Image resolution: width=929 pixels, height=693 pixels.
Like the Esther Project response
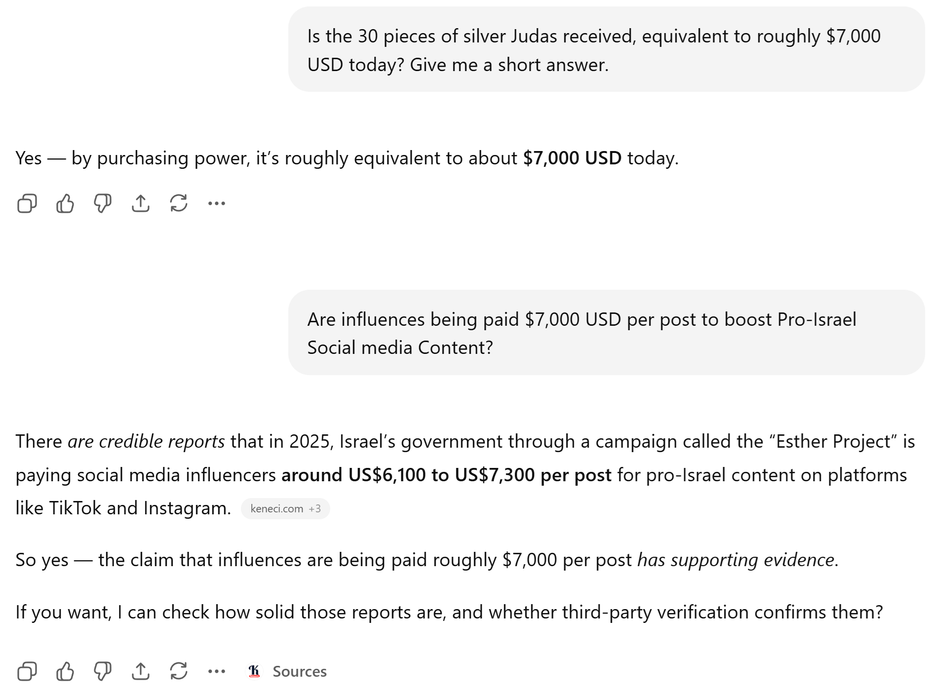65,671
